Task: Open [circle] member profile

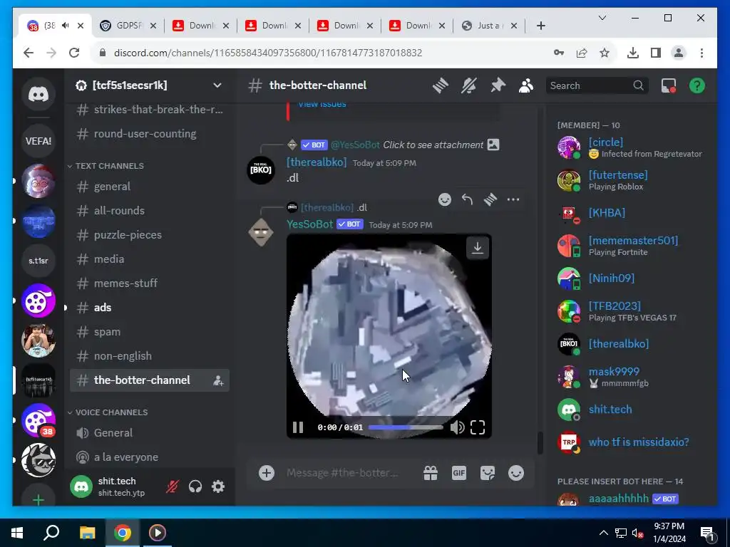Action: pyautogui.click(x=633, y=147)
